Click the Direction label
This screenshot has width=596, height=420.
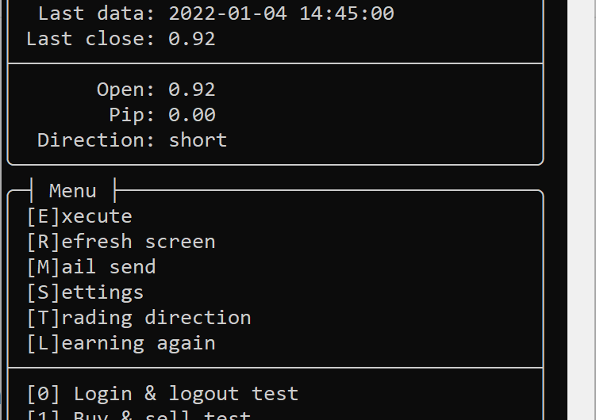point(96,140)
